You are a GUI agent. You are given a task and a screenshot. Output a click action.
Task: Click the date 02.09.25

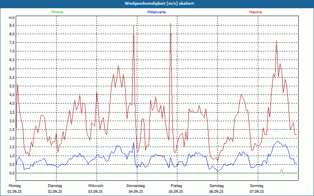(x=55, y=192)
